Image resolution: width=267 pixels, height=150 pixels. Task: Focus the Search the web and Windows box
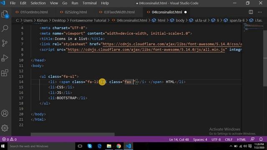(x=41, y=146)
